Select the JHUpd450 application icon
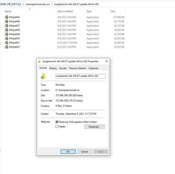The width and height of the screenshot is (175, 174). [x=6, y=38]
